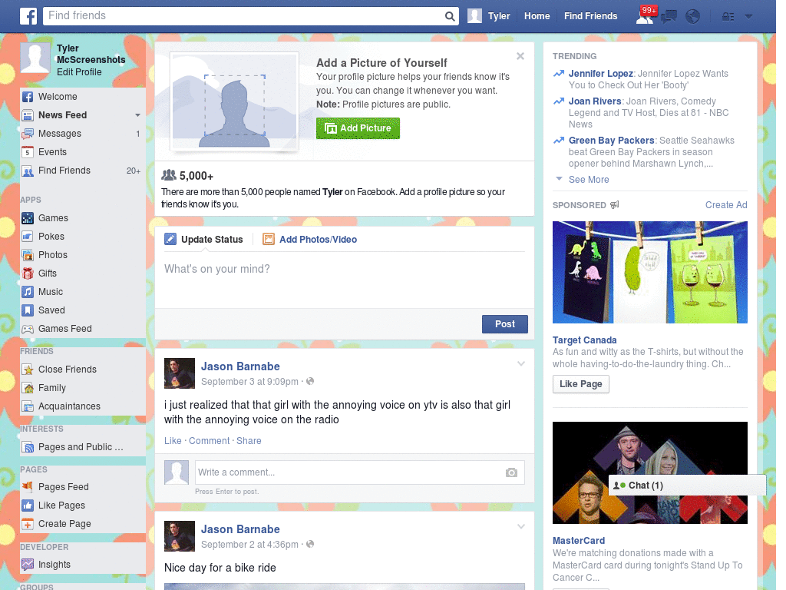Screen dimensions: 786x590
Task: Open Jason Barnabe name on September 3 post
Action: click(x=240, y=366)
